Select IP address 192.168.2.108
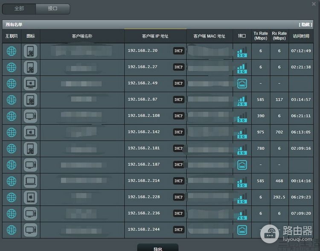Screen dimensions: 320x251 [x=144, y=116]
